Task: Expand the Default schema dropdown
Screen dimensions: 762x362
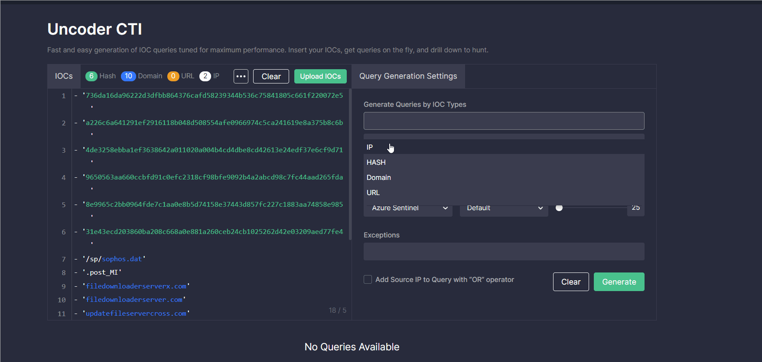Action: [x=504, y=208]
